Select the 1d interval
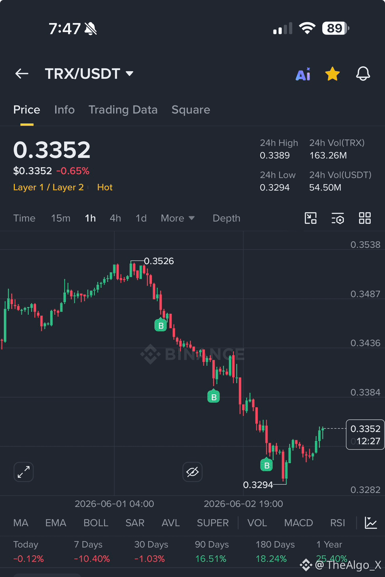 pyautogui.click(x=141, y=218)
